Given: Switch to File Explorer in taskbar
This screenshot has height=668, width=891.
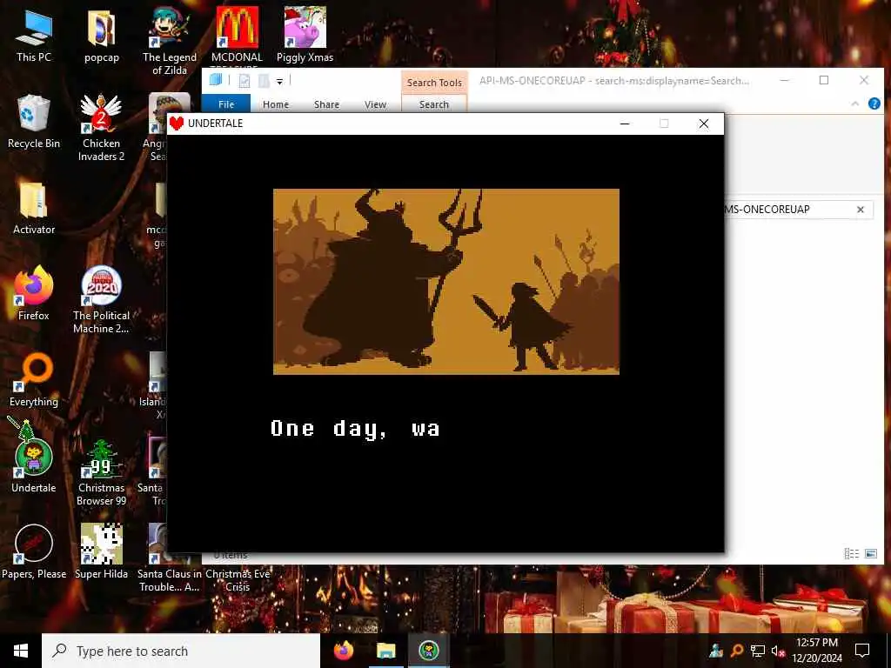Looking at the screenshot, I should [385, 651].
